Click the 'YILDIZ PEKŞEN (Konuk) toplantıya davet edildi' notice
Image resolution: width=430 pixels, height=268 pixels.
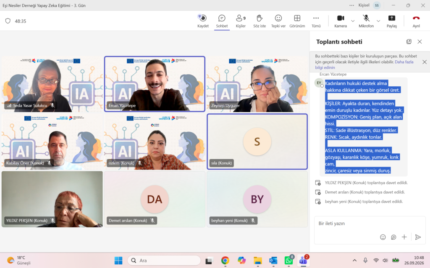[x=366, y=183]
